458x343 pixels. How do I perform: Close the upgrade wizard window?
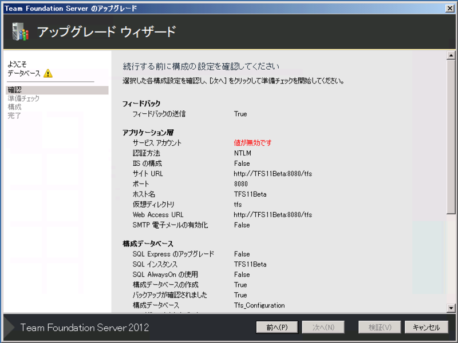pyautogui.click(x=450, y=9)
